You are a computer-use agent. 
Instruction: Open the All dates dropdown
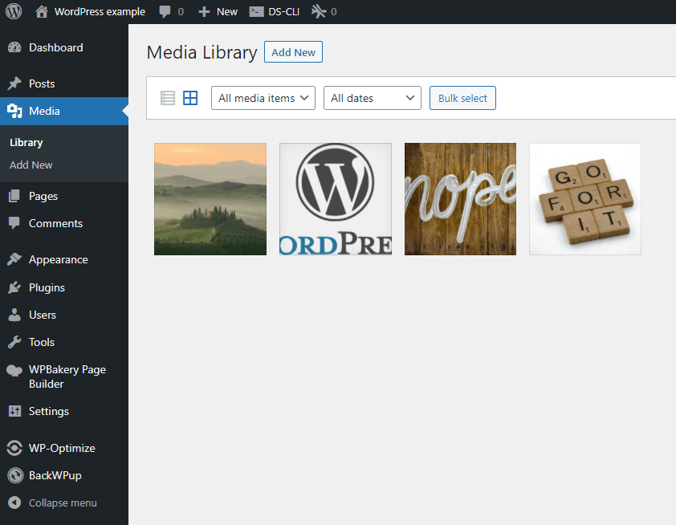pyautogui.click(x=372, y=98)
